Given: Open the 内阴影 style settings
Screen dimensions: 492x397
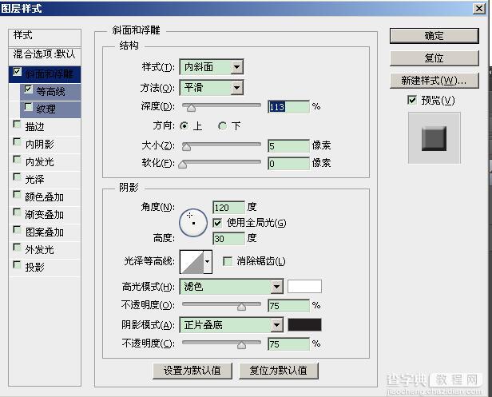Looking at the screenshot, I should [40, 145].
